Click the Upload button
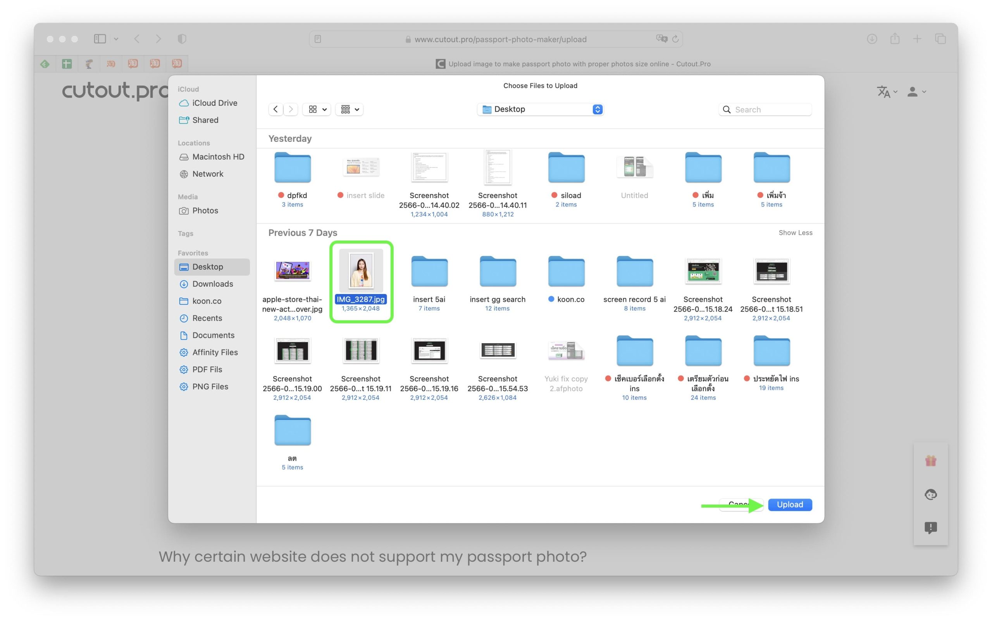Viewport: 992px width, 621px height. coord(789,504)
